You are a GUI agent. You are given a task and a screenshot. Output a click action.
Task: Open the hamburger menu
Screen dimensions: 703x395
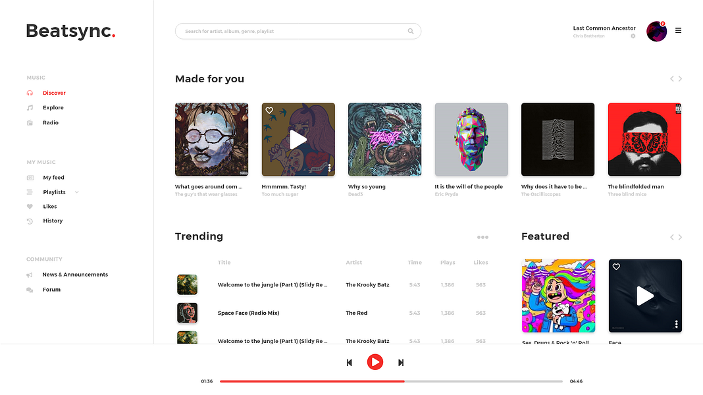pyautogui.click(x=678, y=30)
